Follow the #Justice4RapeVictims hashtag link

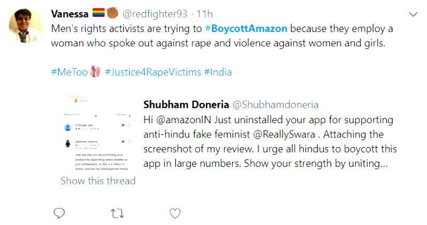pyautogui.click(x=152, y=72)
